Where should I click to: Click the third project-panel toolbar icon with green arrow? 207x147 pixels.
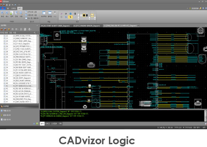point(9,29)
